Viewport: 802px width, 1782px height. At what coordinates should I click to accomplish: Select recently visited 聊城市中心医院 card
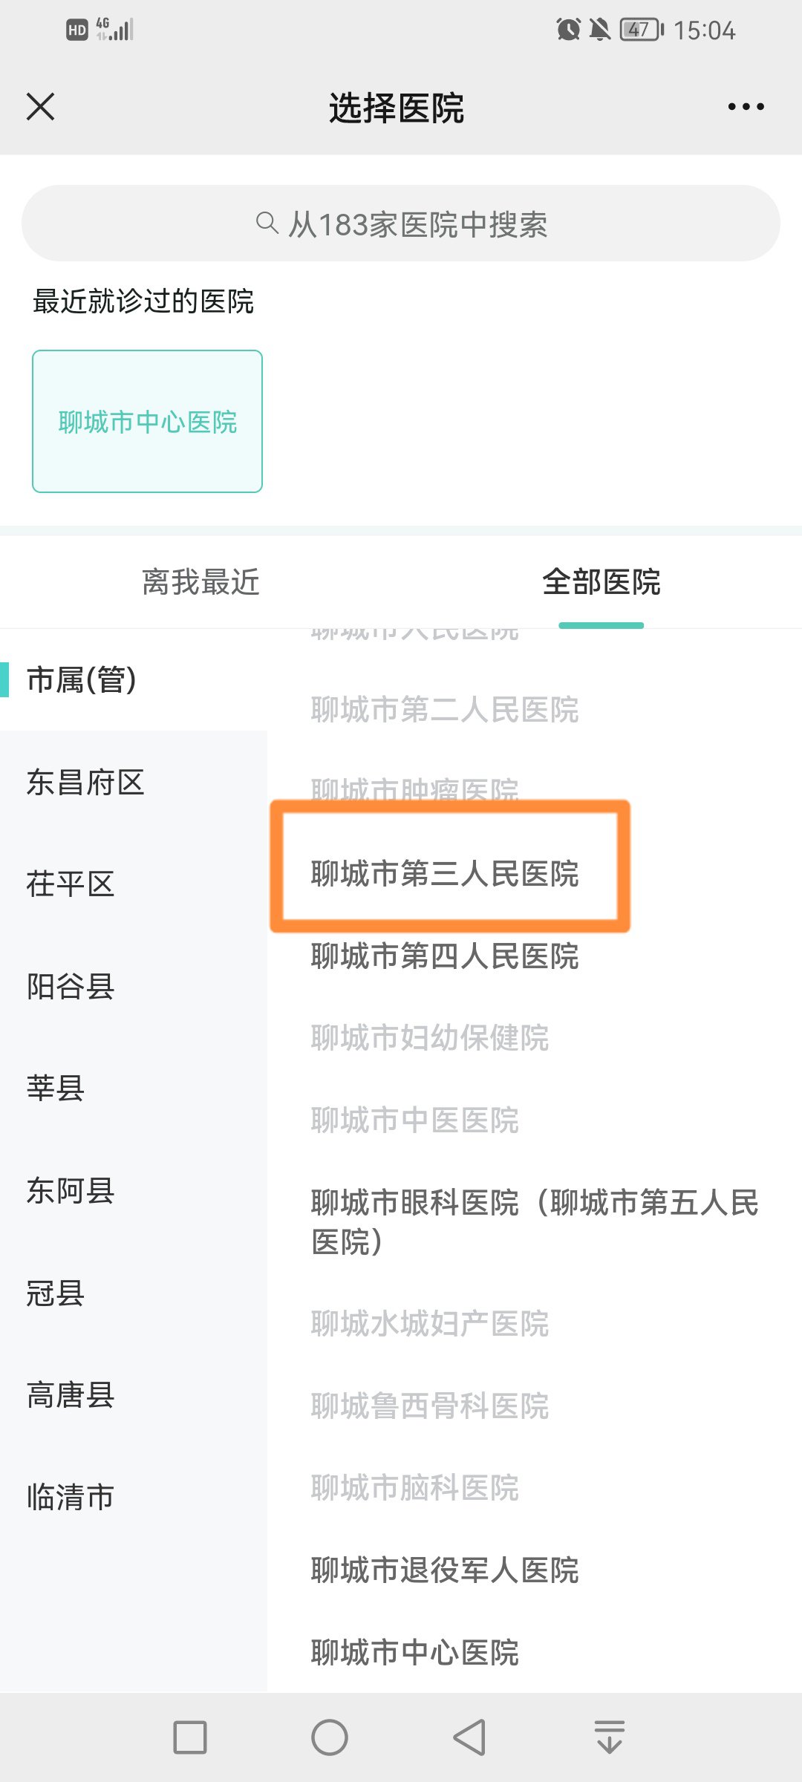[147, 421]
